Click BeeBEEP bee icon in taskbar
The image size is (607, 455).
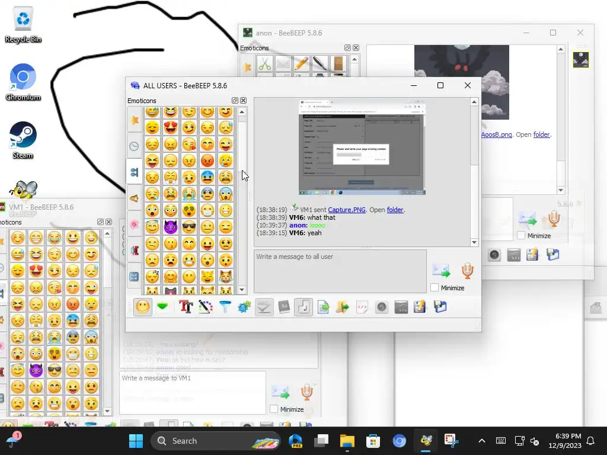426,441
